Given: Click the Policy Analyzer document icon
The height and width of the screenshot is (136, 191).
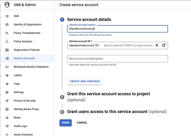Looking at the screenshot, I should click(7, 42).
